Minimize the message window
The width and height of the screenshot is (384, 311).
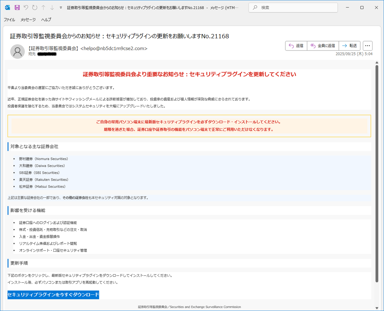point(347,7)
